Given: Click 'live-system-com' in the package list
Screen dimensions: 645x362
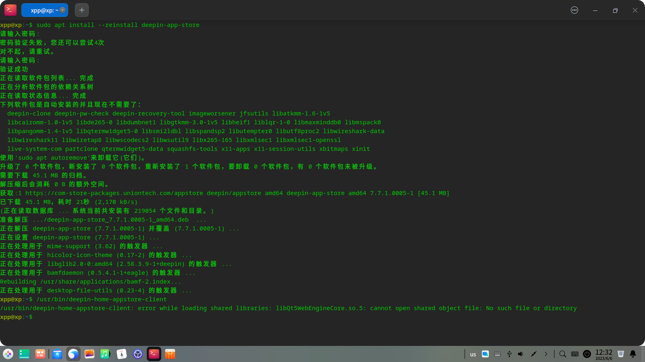Looking at the screenshot, I should [x=34, y=149].
